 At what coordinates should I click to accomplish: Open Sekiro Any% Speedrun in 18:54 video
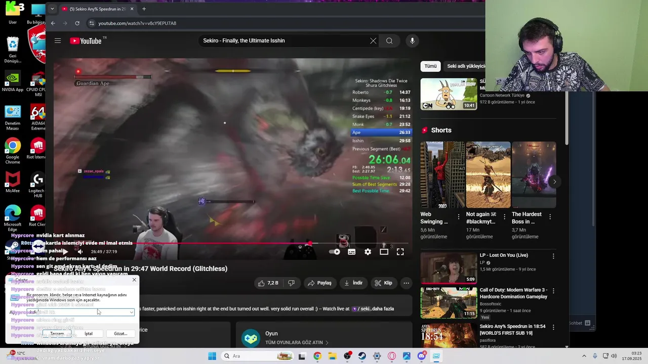449,335
